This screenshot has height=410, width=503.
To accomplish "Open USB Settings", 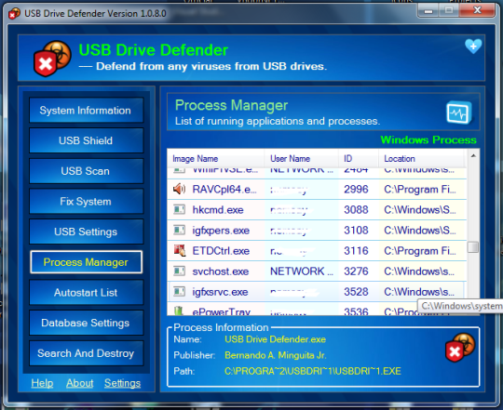I will tap(87, 231).
